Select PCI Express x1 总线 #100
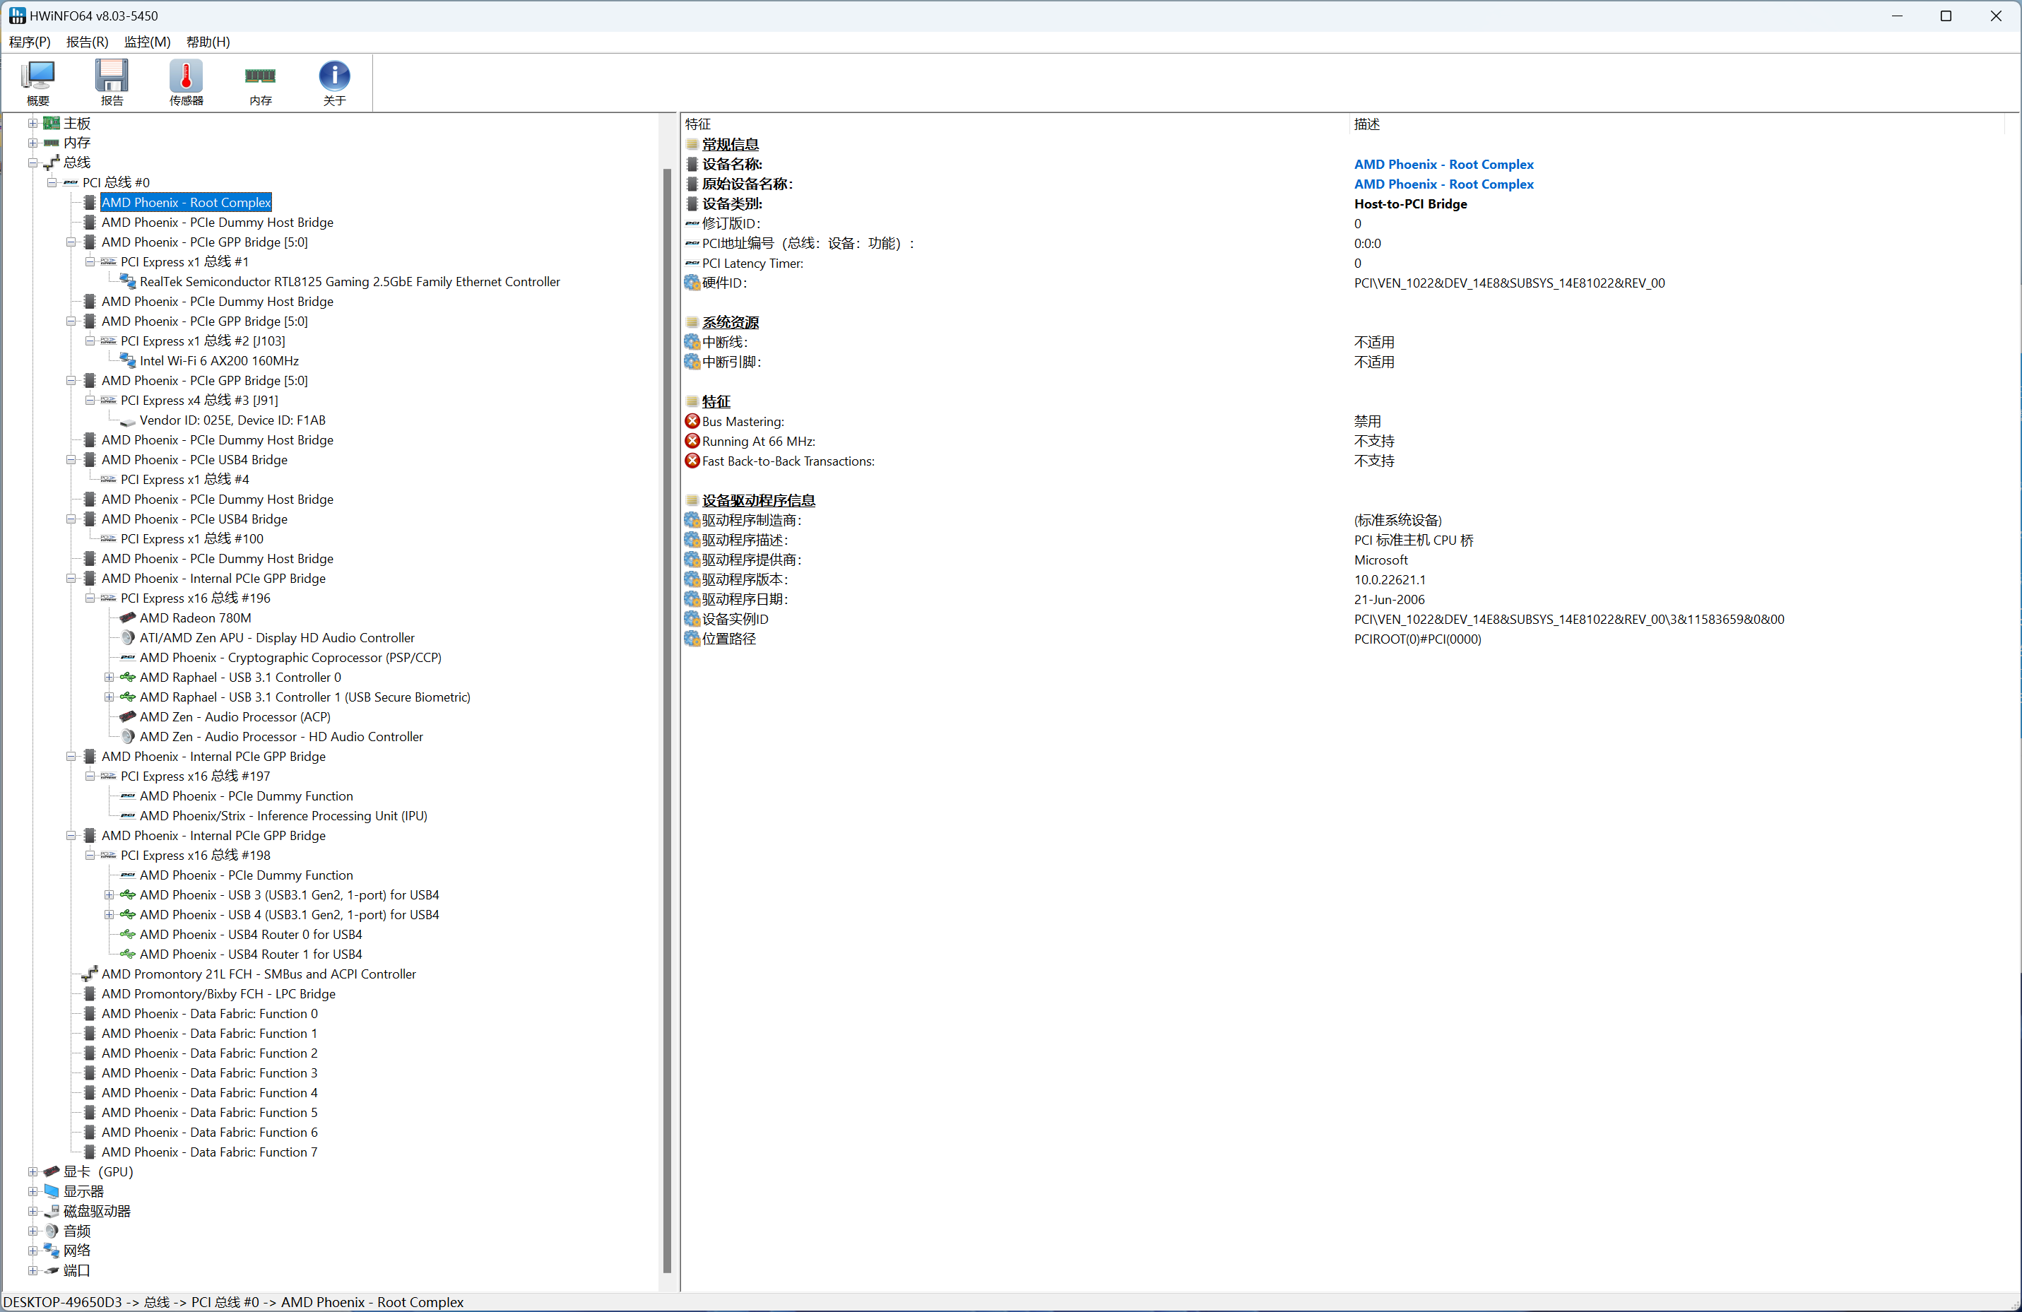The height and width of the screenshot is (1312, 2022). coord(192,539)
